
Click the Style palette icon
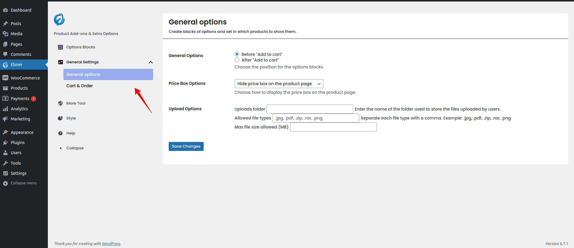coord(60,118)
